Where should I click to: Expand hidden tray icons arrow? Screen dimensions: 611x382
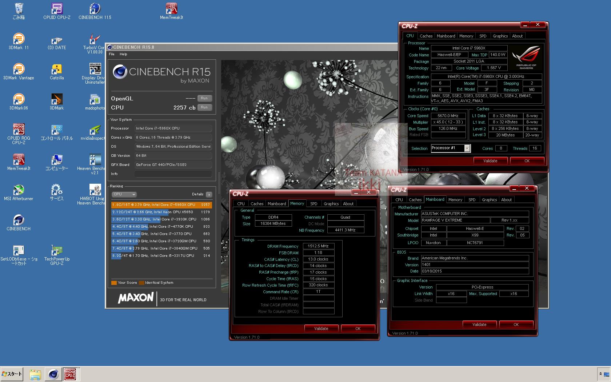tap(600, 374)
